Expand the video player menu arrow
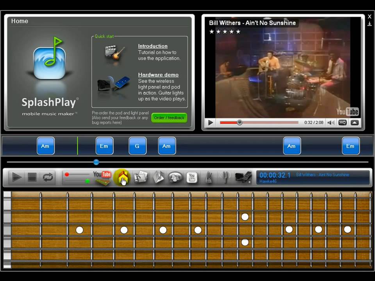Viewport: 375px width, 281px height. pyautogui.click(x=354, y=123)
